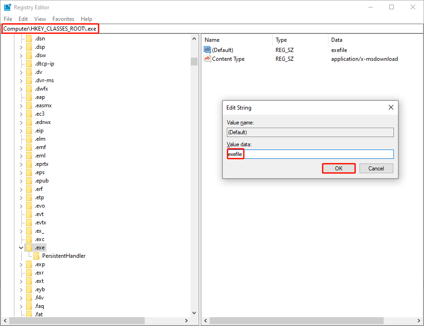This screenshot has height=326, width=424.
Task: Click tree pane horizontal scroll right arrow
Action: [186, 320]
